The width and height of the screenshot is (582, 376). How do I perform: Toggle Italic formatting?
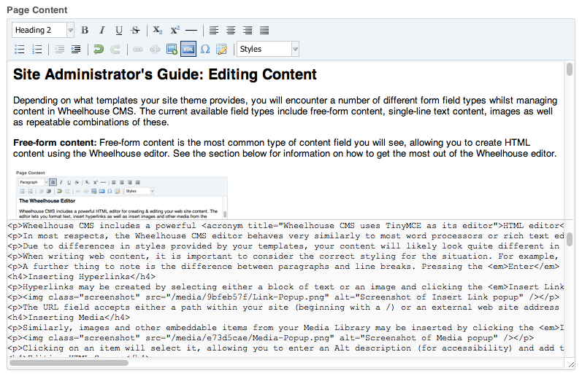[102, 31]
